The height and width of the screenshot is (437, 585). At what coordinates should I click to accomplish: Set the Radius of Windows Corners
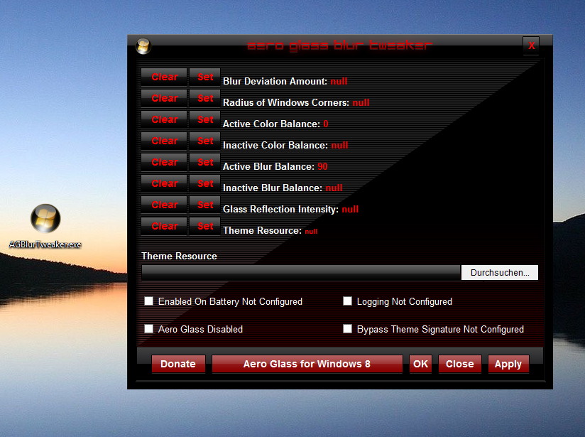[x=205, y=98]
